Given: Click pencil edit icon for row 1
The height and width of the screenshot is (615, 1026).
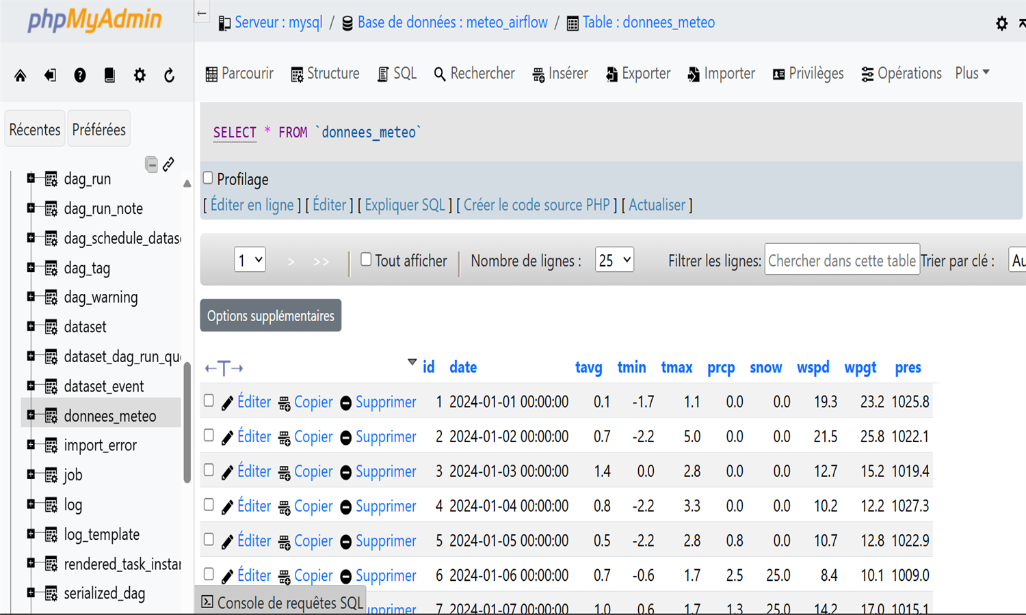Looking at the screenshot, I should [x=228, y=403].
